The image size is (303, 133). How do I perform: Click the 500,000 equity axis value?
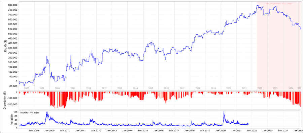pyautogui.click(x=12, y=34)
